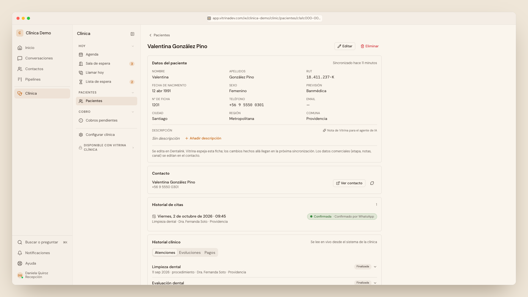The image size is (528, 297).
Task: Open Agenda in the Clínica panel
Action: click(106, 54)
